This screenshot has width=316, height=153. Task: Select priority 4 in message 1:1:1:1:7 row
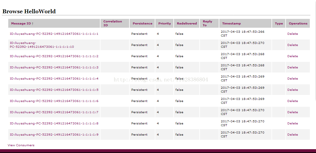(x=158, y=112)
